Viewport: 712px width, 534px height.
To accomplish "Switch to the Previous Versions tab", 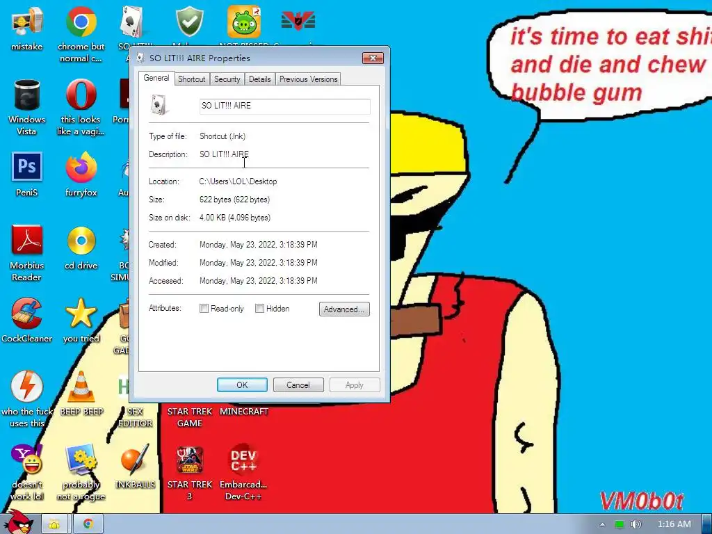I will 308,79.
